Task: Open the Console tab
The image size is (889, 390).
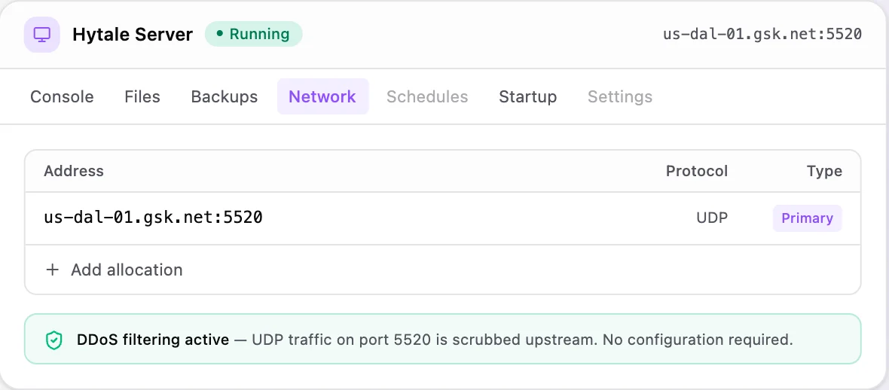Action: coord(62,96)
